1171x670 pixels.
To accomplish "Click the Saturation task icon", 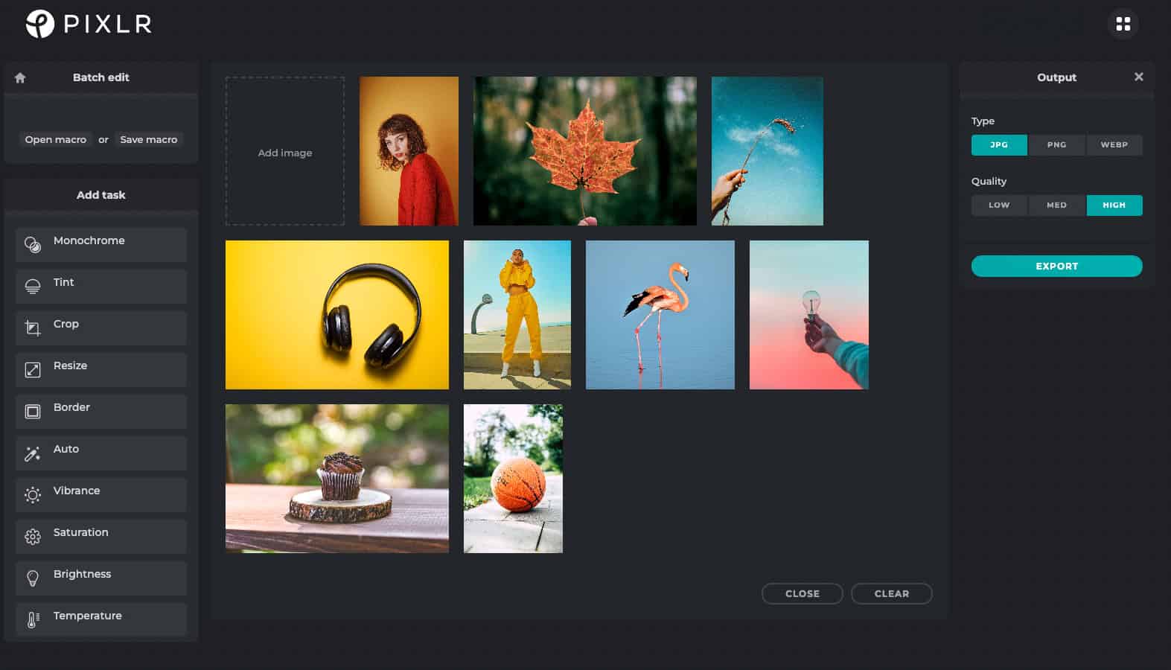I will point(33,536).
